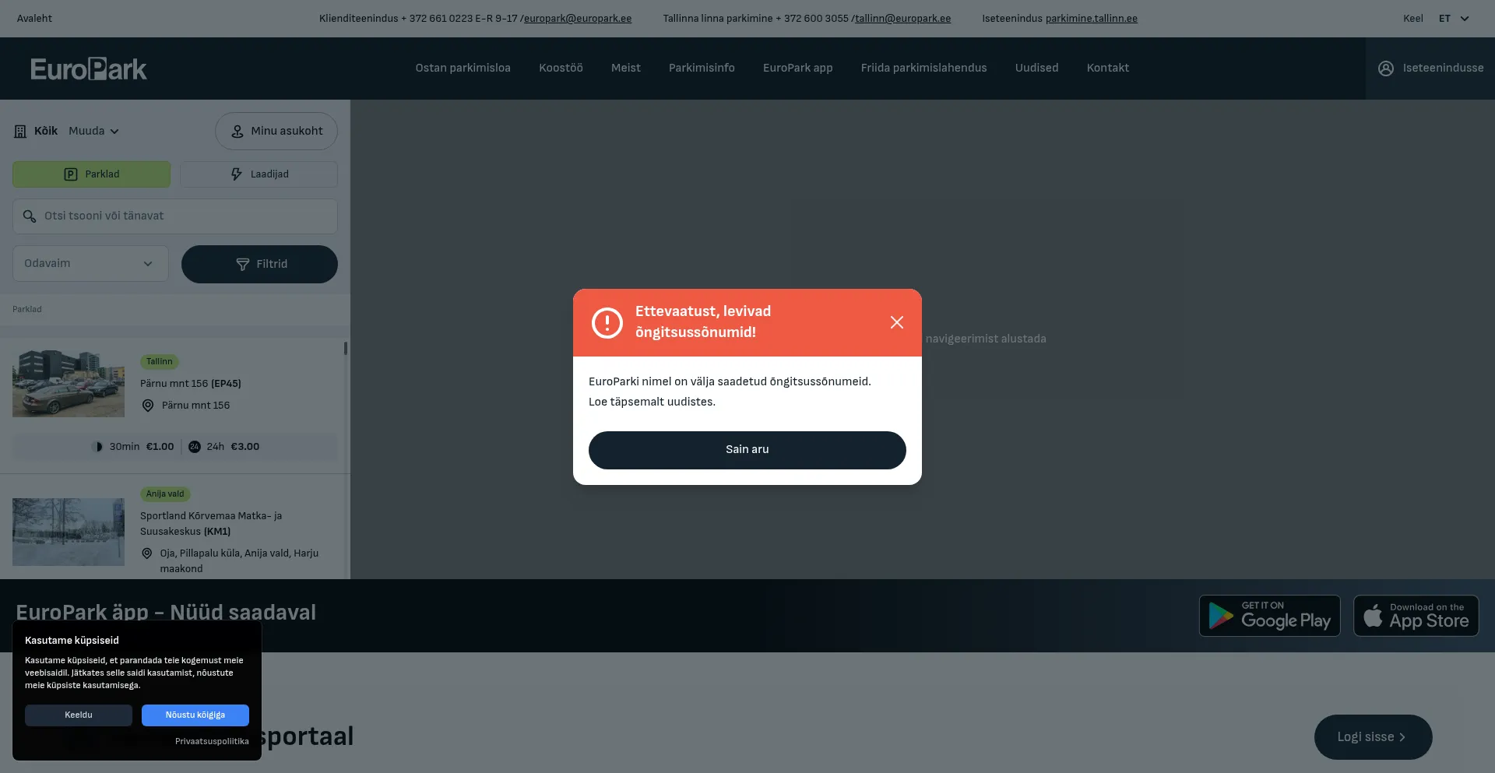The width and height of the screenshot is (1495, 773).
Task: Open the Kontakt menu item
Action: point(1108,69)
